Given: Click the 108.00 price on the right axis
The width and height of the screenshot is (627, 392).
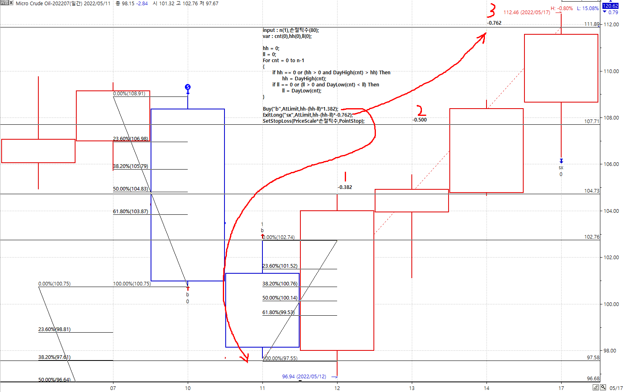Looking at the screenshot, I should [x=611, y=118].
